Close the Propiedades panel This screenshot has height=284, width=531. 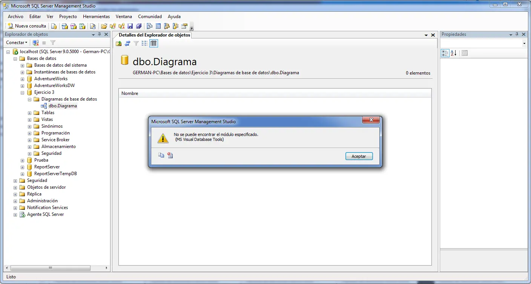click(x=524, y=34)
